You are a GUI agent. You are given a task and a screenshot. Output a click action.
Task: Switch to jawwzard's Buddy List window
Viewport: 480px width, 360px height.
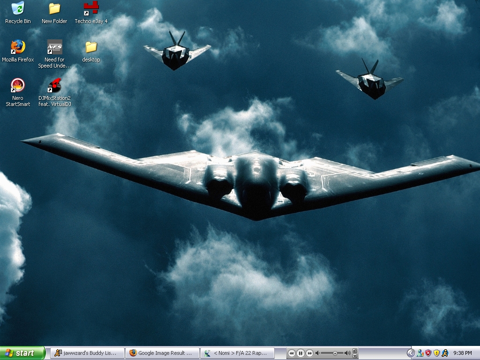87,353
